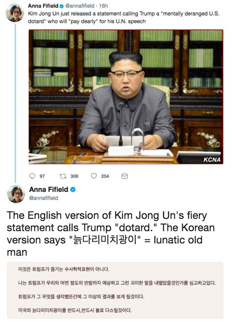Open Anna Fifield's top profile avatar

pos(15,13)
